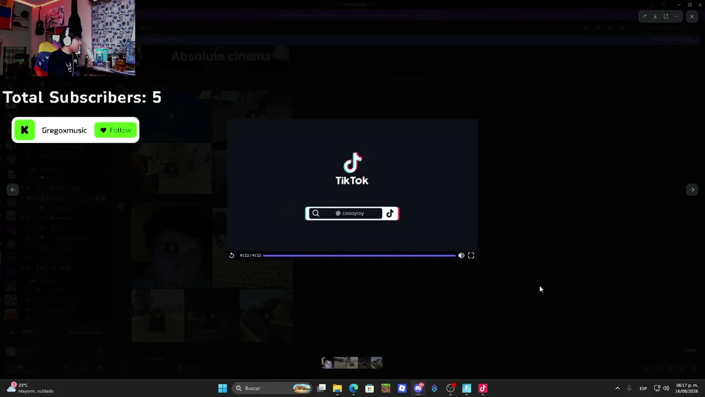Click the Gregoxmusic channel name
Screen dimensions: 705x397
(x=64, y=130)
